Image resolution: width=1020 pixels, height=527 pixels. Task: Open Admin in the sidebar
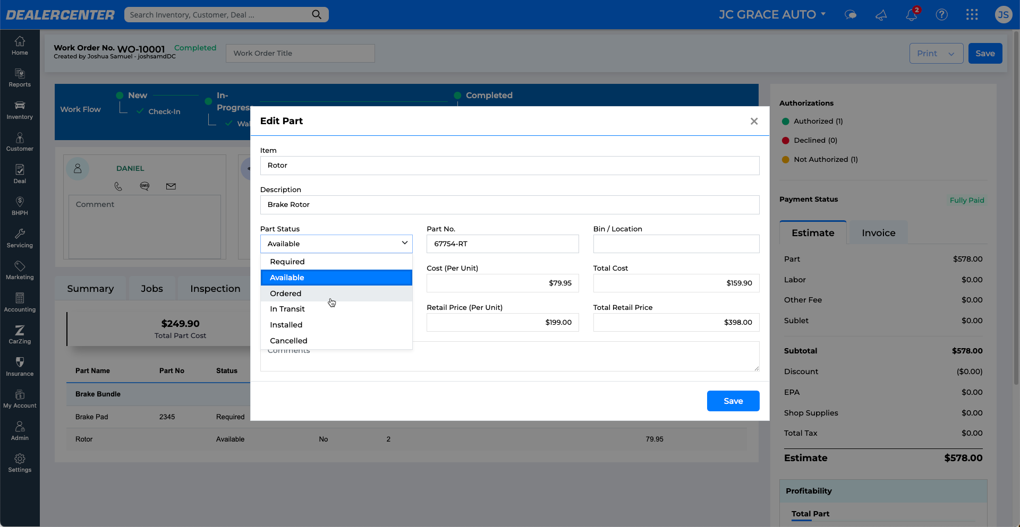click(20, 431)
